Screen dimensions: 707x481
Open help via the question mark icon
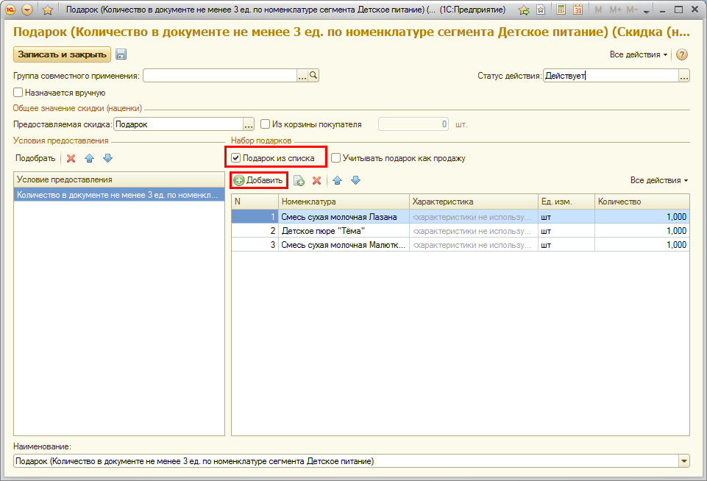point(681,55)
